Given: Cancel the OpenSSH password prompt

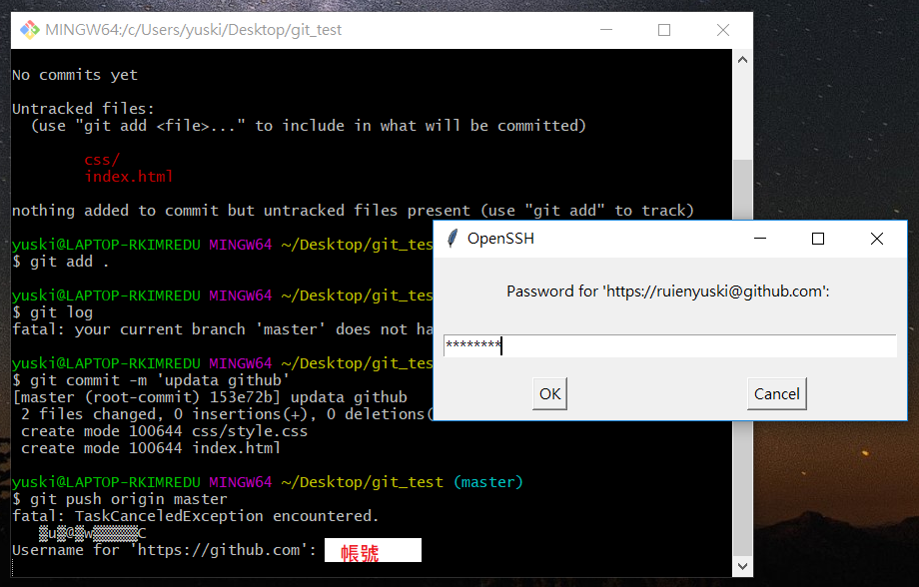Looking at the screenshot, I should point(776,393).
